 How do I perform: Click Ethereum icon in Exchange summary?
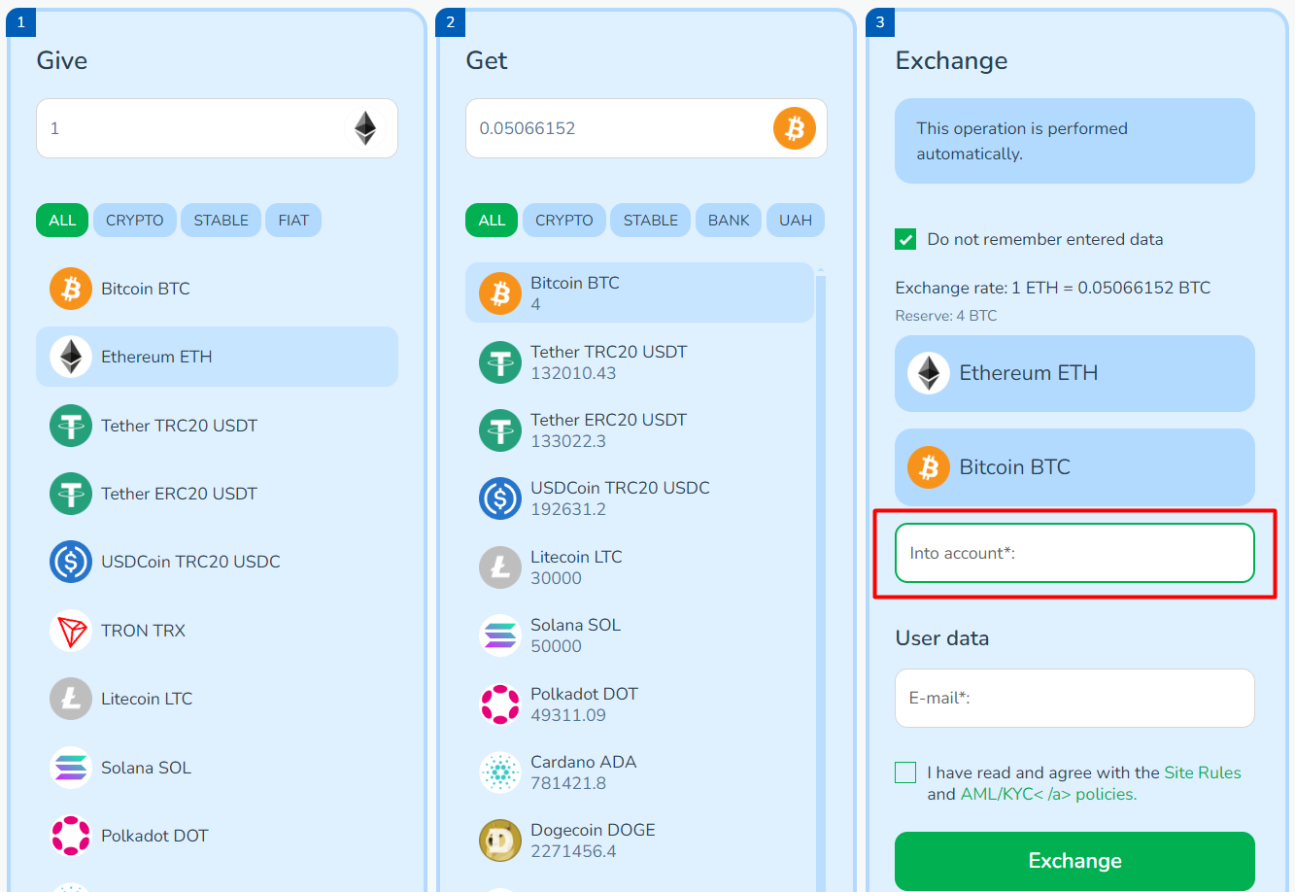point(929,373)
